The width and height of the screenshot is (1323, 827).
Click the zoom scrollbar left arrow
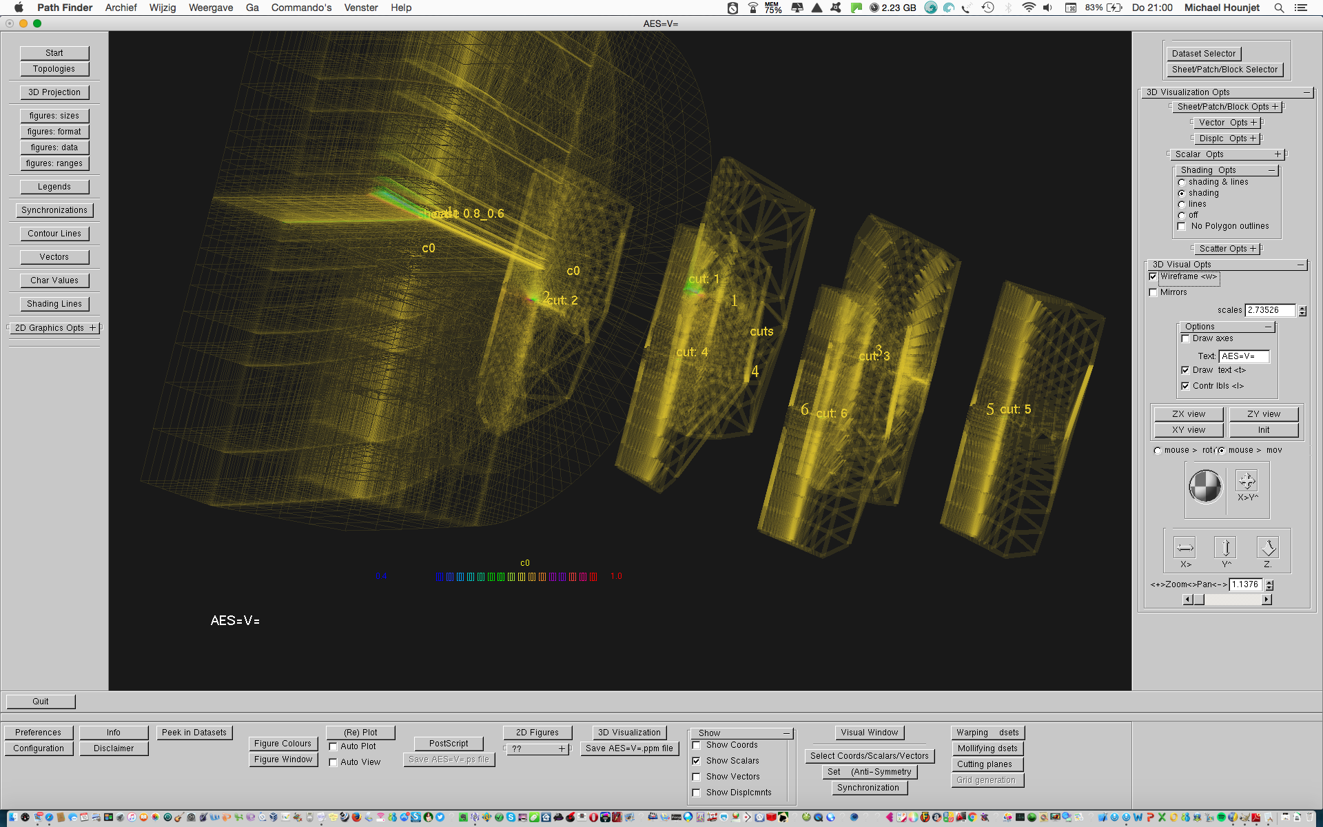point(1187,600)
